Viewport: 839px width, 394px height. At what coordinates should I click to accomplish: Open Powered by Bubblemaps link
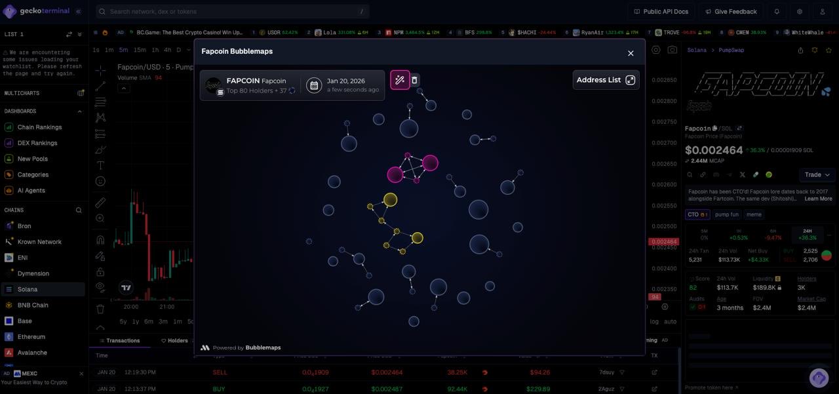pos(241,347)
